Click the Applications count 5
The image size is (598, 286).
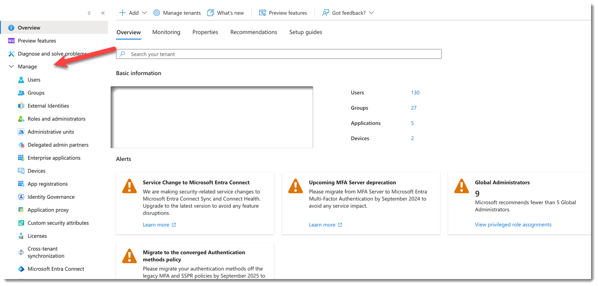click(x=412, y=123)
